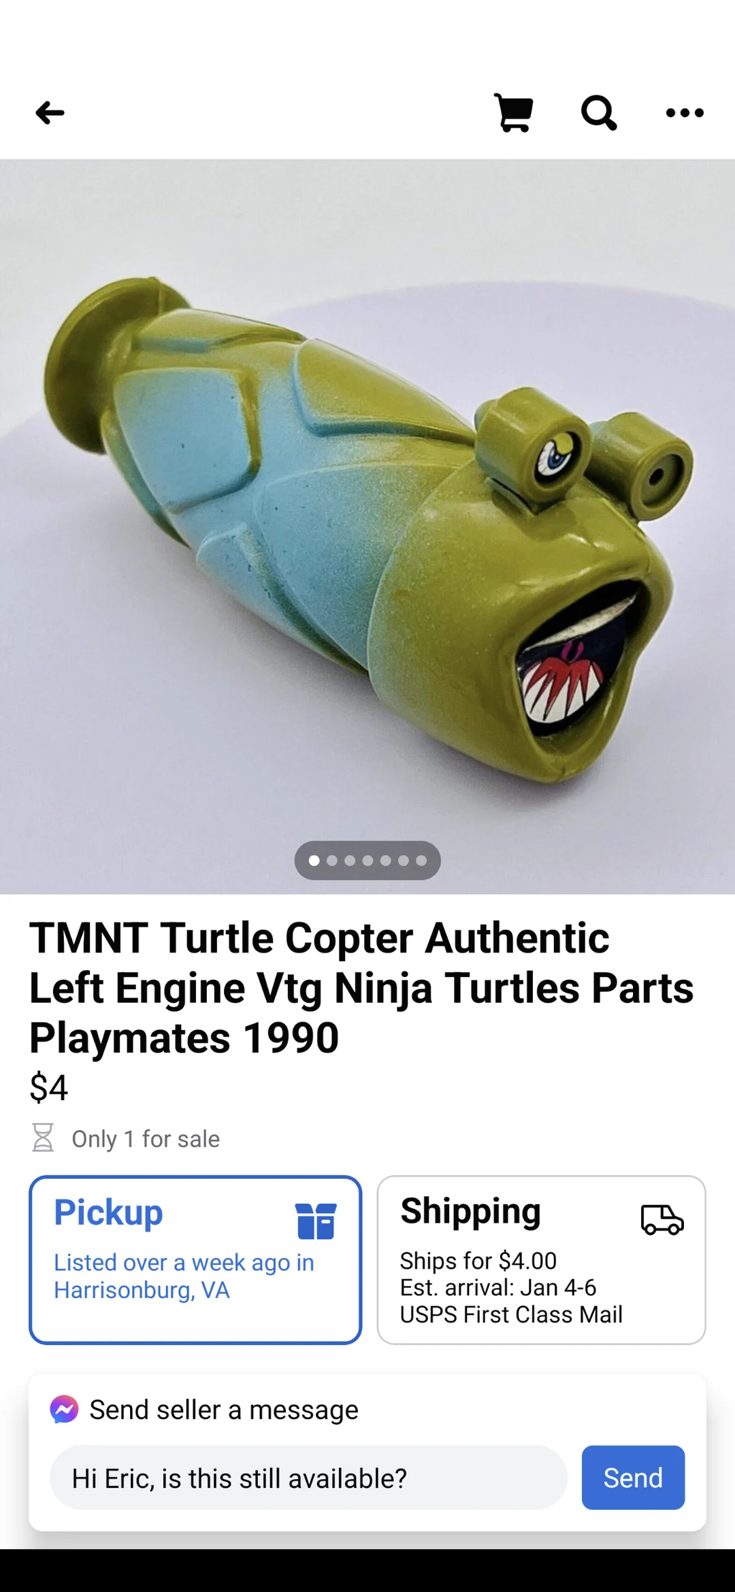Tap the $4 price label
The image size is (735, 1592).
49,1087
